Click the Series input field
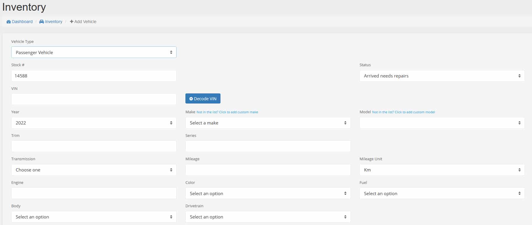 [268, 146]
